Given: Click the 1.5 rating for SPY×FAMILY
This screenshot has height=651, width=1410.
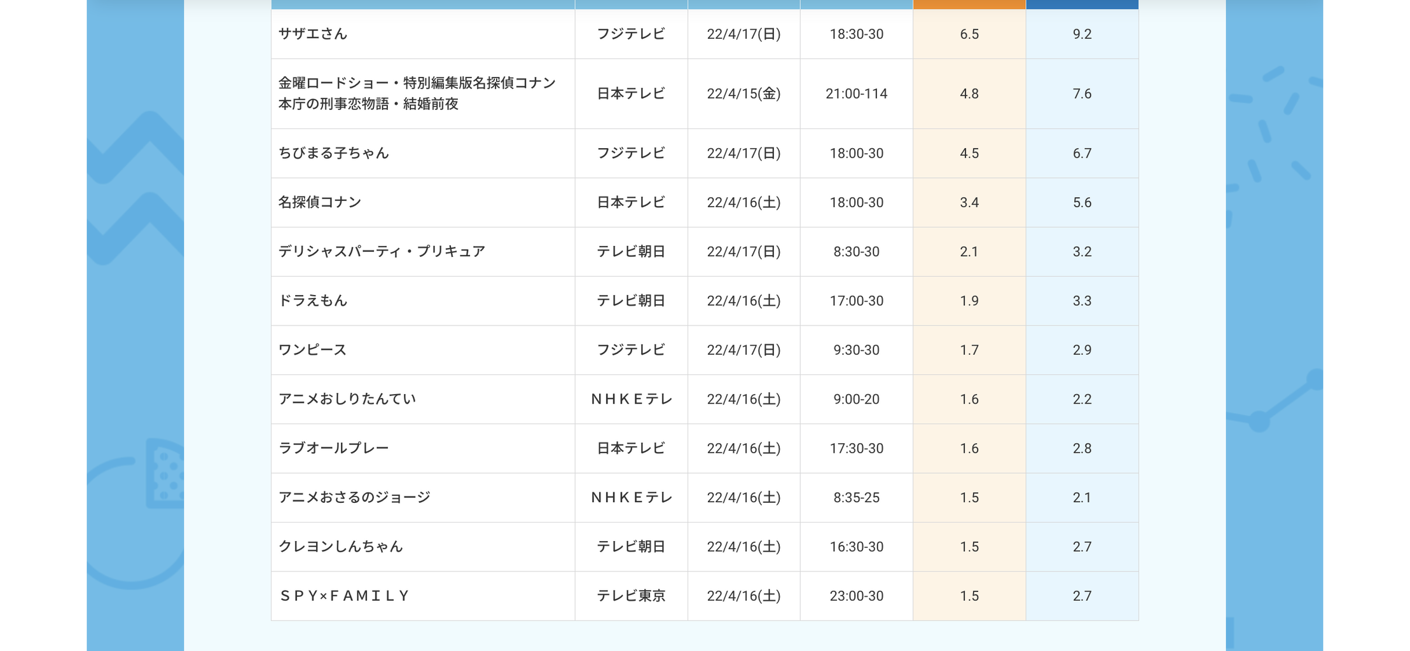Looking at the screenshot, I should click(x=969, y=596).
